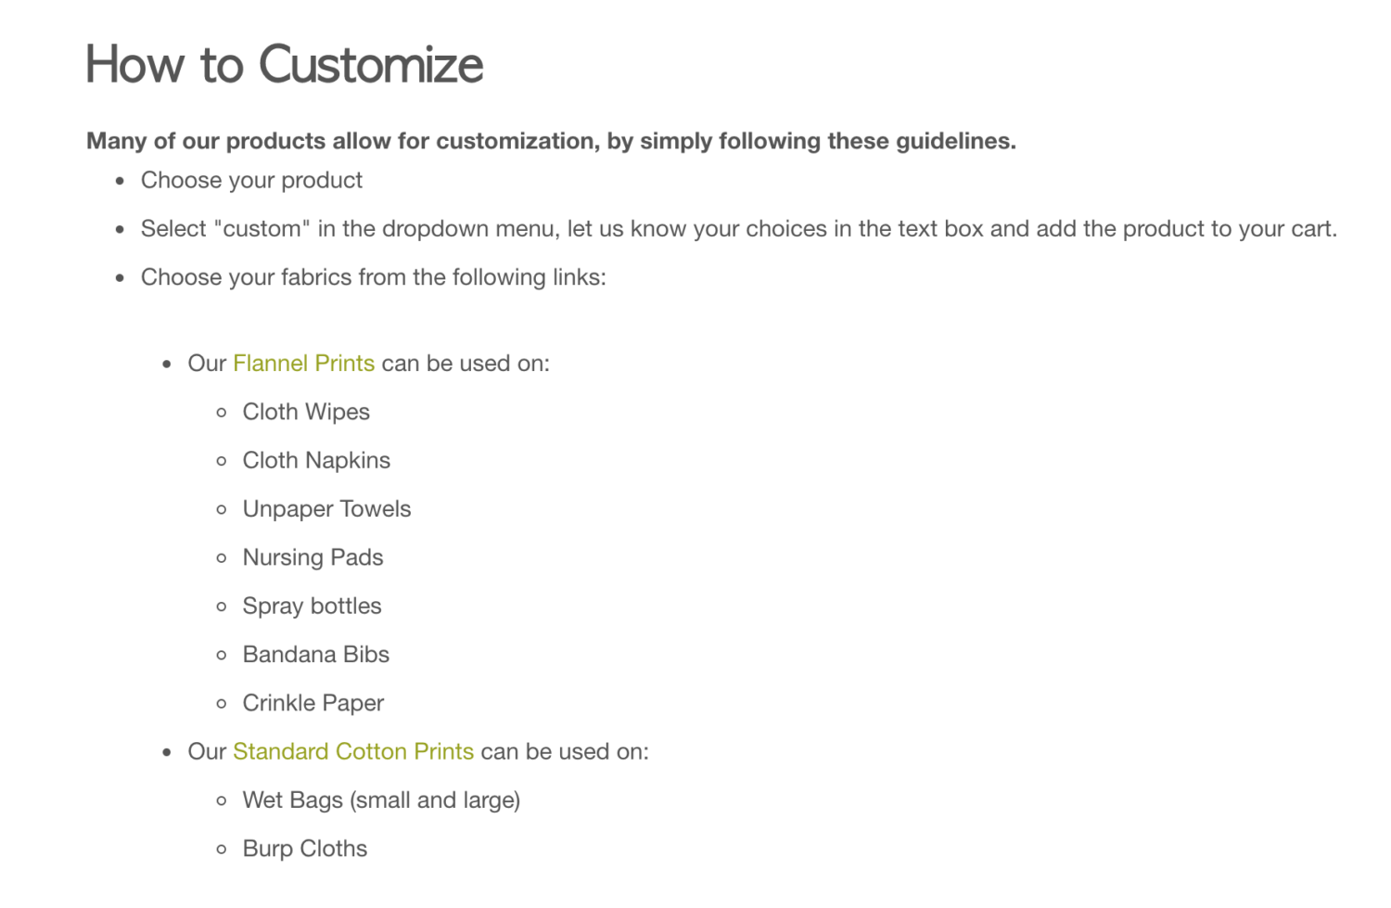The height and width of the screenshot is (908, 1391).
Task: Open the Standard Cotton Prints link
Action: (353, 751)
